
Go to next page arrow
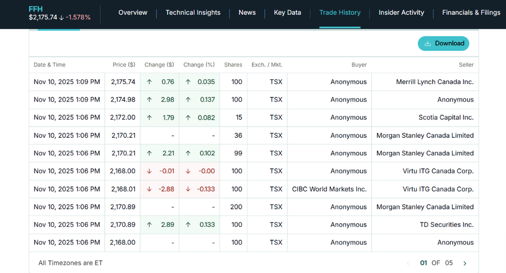(465, 263)
